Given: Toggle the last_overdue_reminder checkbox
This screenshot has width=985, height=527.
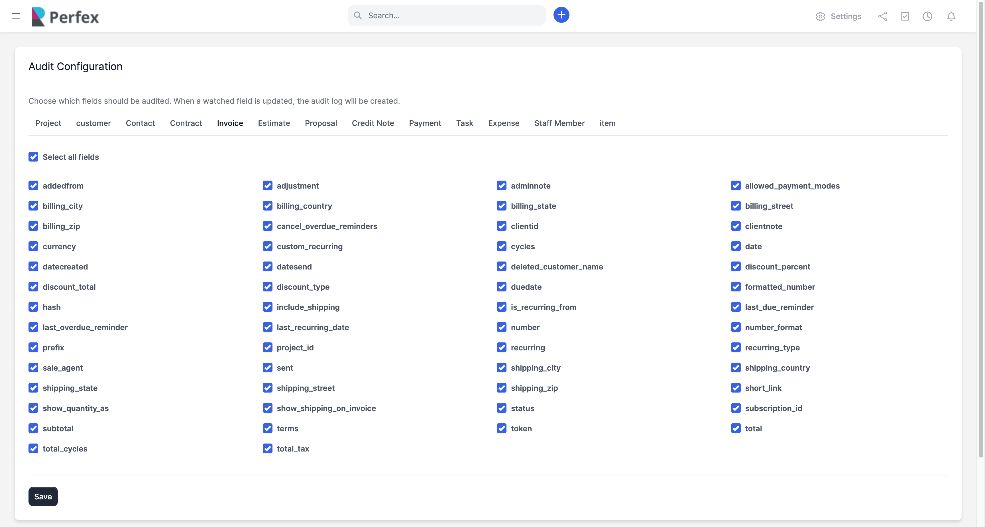Looking at the screenshot, I should pos(33,327).
